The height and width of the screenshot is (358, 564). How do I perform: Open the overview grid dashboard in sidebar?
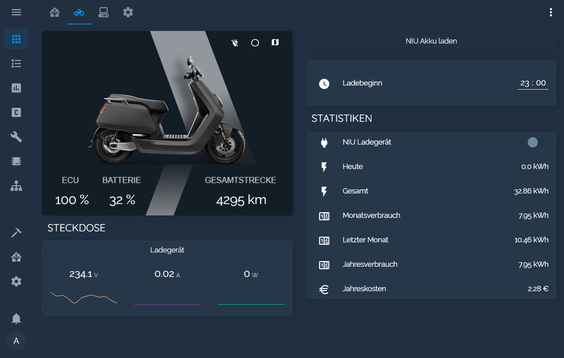16,39
